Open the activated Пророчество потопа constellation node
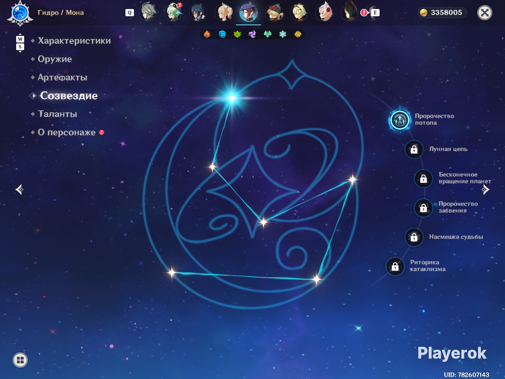 coord(400,120)
